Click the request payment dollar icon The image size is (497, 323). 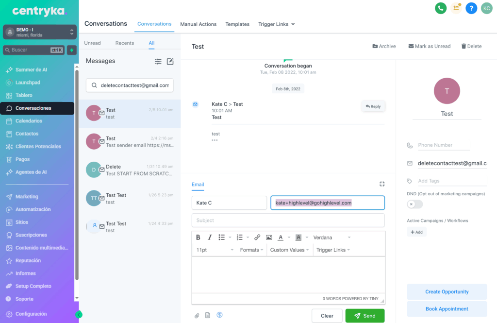click(219, 315)
